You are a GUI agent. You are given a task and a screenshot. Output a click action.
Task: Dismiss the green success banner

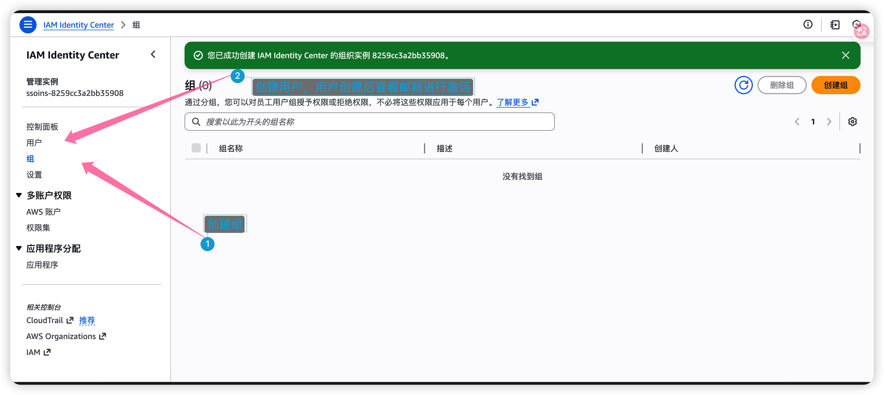pyautogui.click(x=845, y=55)
